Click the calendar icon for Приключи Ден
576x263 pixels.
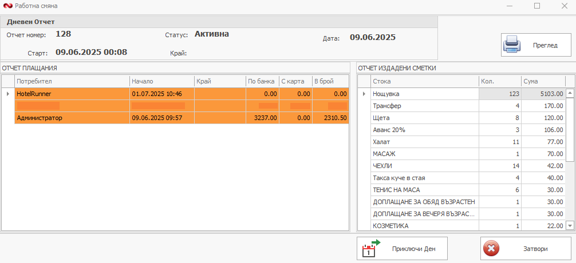[372, 249]
